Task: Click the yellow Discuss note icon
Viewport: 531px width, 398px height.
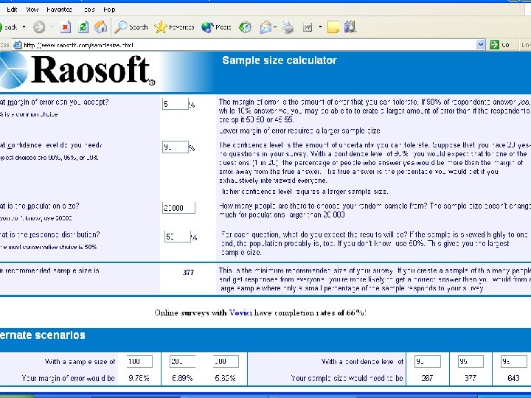Action: tap(333, 27)
